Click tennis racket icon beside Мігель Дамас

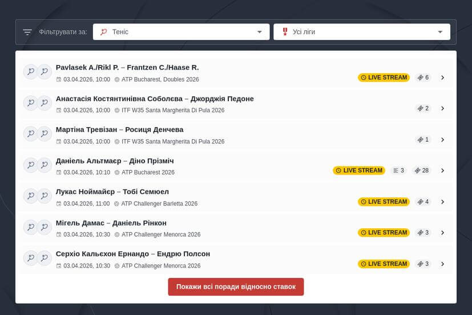tap(30, 227)
